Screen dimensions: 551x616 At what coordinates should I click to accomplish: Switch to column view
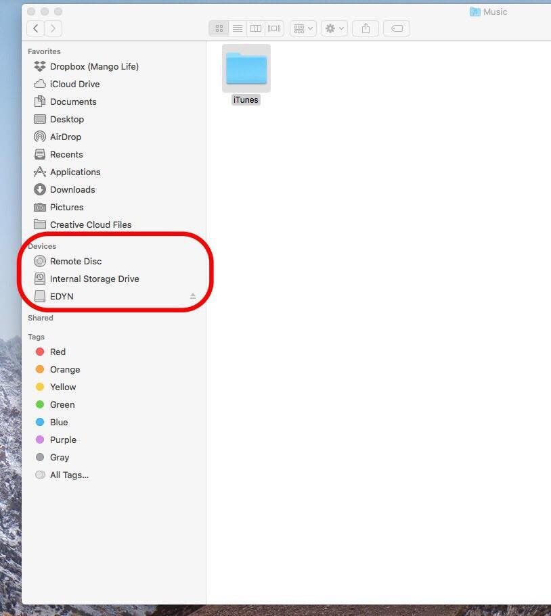255,28
